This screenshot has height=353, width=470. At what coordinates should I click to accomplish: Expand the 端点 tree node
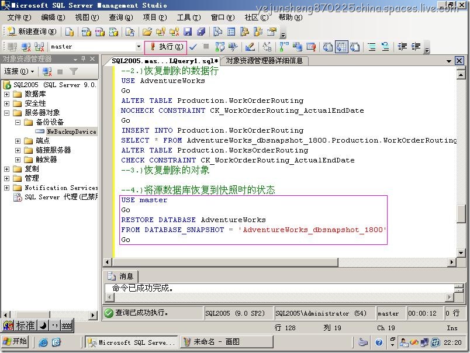18,141
